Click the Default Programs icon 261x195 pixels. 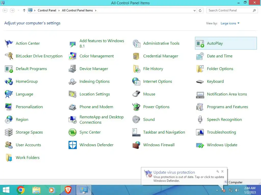9,69
